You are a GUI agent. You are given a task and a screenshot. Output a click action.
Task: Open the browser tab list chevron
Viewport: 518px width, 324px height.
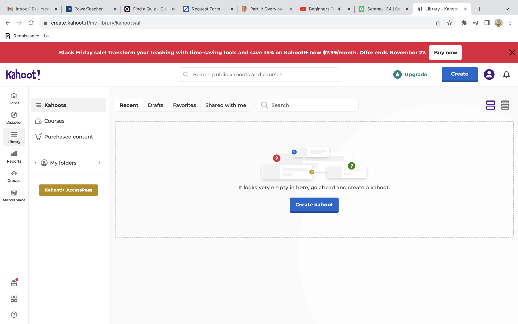tap(507, 9)
